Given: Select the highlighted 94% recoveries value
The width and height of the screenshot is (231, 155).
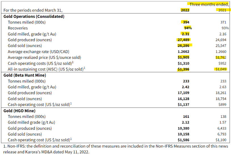Looking at the screenshot, I should [x=188, y=28].
